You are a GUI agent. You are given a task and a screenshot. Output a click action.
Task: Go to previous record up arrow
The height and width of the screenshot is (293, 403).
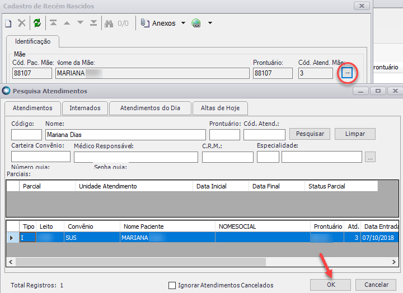tap(67, 23)
